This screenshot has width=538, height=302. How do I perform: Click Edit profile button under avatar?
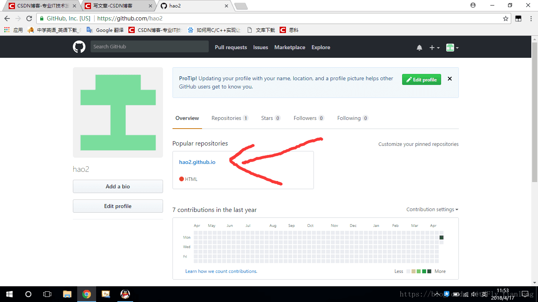pos(118,206)
